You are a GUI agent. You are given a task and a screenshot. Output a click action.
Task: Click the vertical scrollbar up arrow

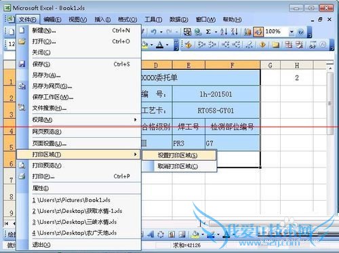point(330,68)
